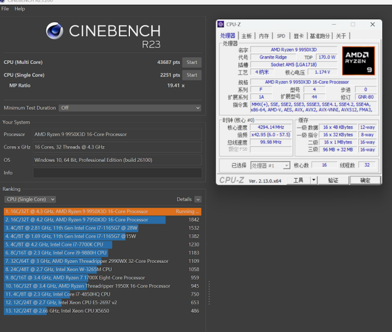The height and width of the screenshot is (332, 392).
Task: Close the CPU-Z window
Action: (x=372, y=25)
